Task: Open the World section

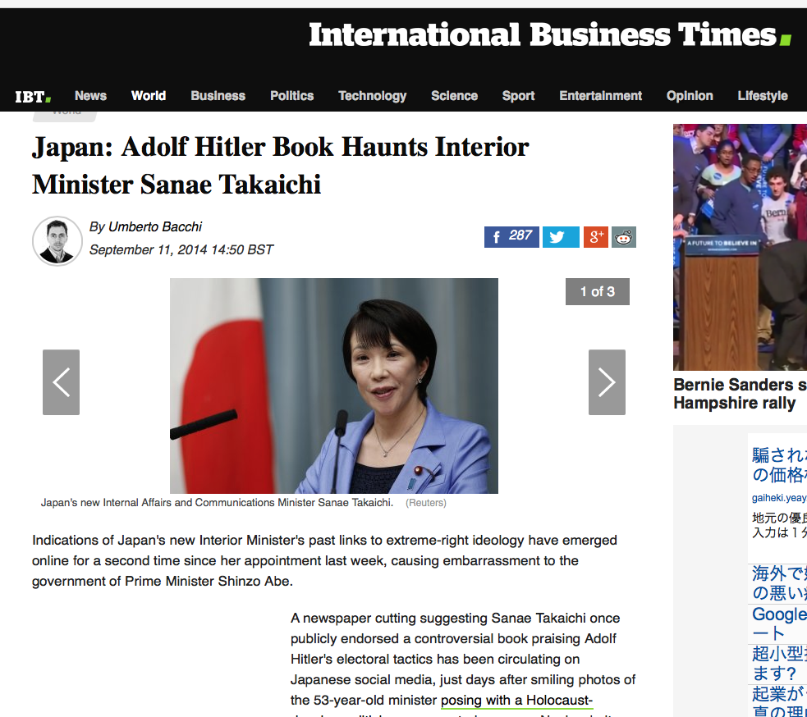Action: click(x=149, y=96)
